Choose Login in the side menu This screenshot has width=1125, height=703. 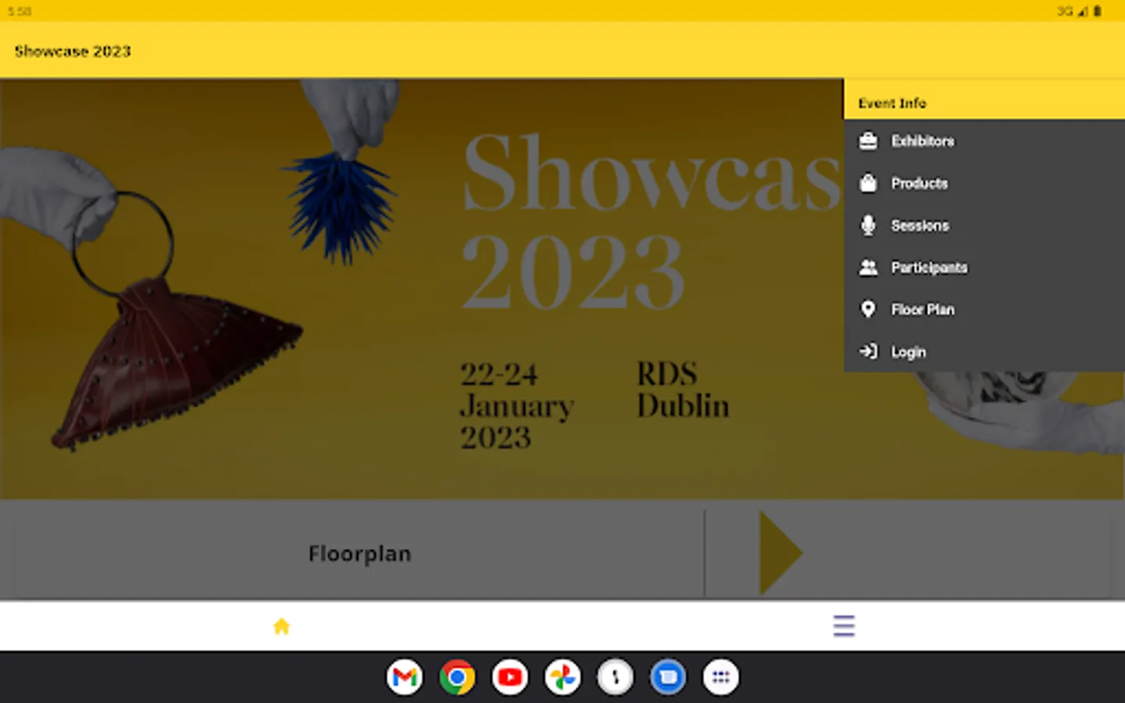984,351
